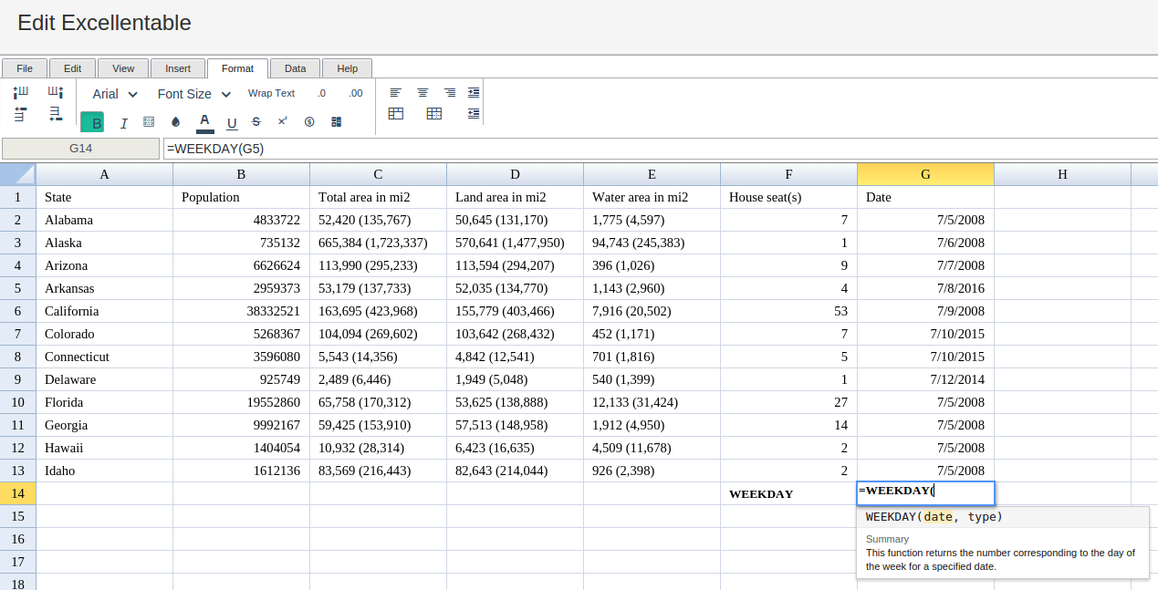Click the currency format icon
Viewport: 1158px width, 590px height.
[309, 122]
